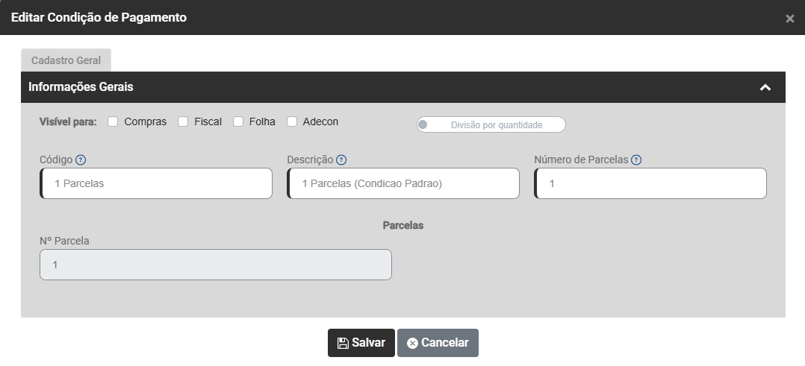This screenshot has width=805, height=366.
Task: Enable the Compras checkbox
Action: 114,122
